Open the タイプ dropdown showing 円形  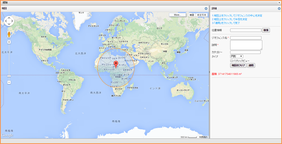(237, 56)
